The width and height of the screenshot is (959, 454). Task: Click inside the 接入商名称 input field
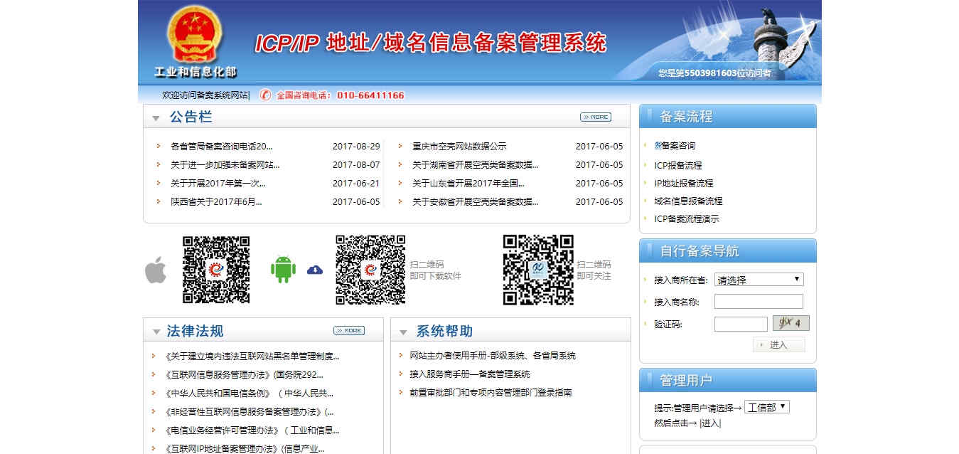(x=759, y=301)
